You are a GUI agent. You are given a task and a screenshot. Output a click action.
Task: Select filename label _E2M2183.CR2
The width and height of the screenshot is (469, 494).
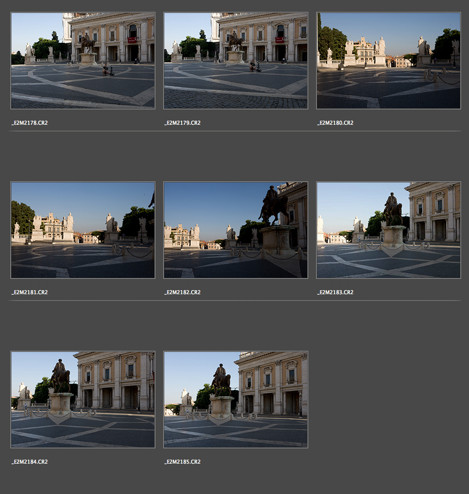point(335,292)
